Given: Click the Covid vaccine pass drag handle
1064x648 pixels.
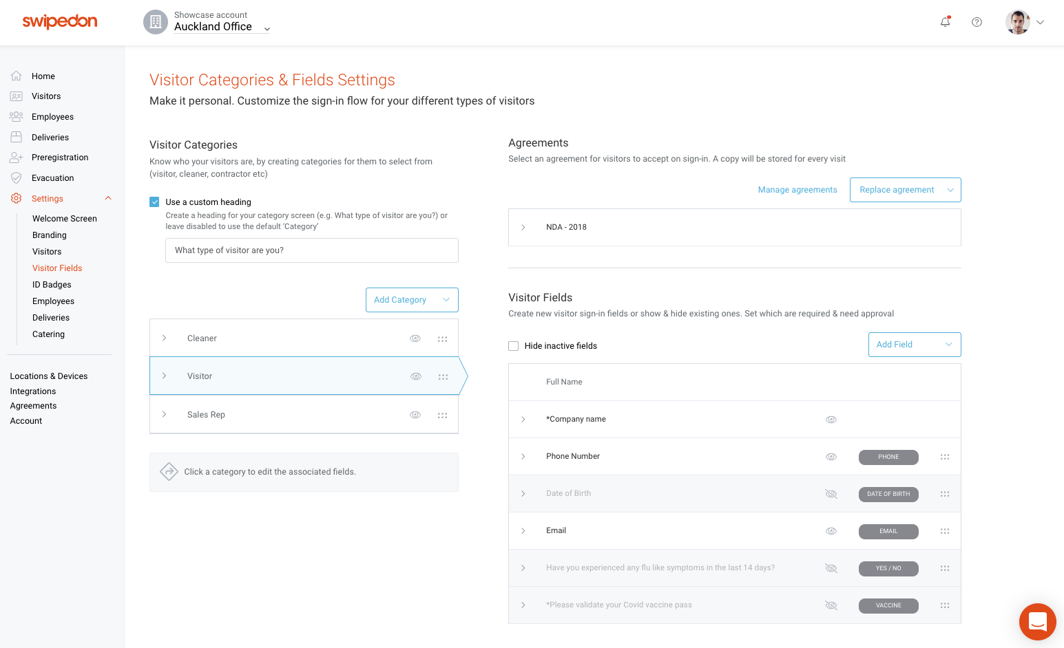Looking at the screenshot, I should tap(945, 605).
